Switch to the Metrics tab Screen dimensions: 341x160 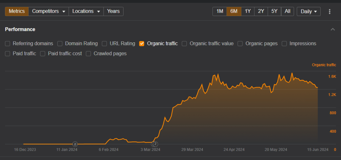[x=17, y=11]
